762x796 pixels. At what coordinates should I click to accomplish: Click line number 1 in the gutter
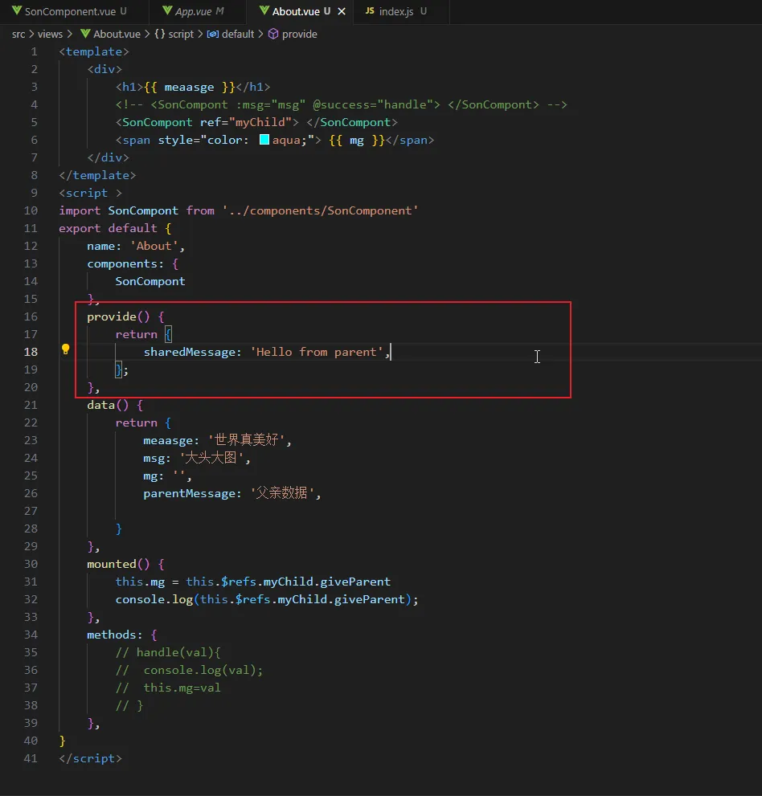[x=34, y=51]
